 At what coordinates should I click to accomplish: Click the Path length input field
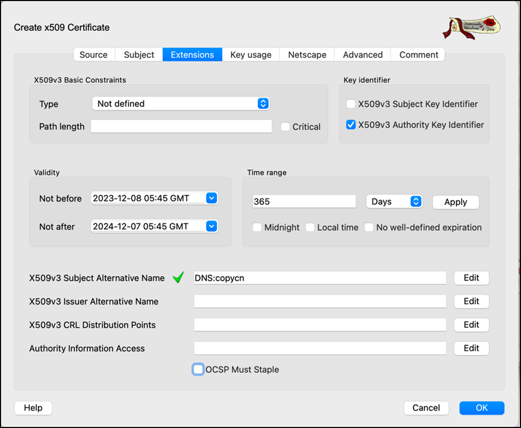[x=181, y=127]
